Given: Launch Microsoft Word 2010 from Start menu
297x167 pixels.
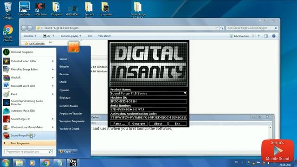Looking at the screenshot, I should tap(29, 86).
